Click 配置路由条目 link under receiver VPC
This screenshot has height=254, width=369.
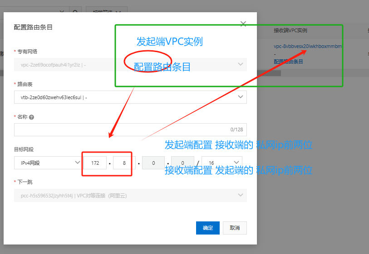click(288, 61)
